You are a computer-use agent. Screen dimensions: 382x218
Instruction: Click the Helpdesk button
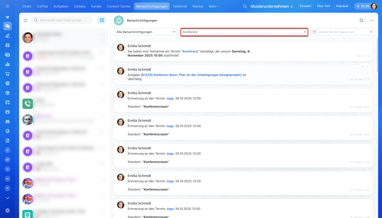342,6
